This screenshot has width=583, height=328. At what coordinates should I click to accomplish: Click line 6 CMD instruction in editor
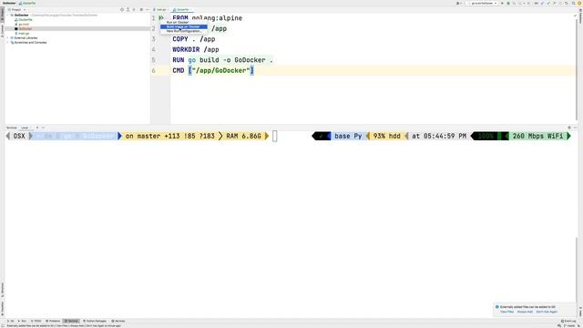(213, 70)
